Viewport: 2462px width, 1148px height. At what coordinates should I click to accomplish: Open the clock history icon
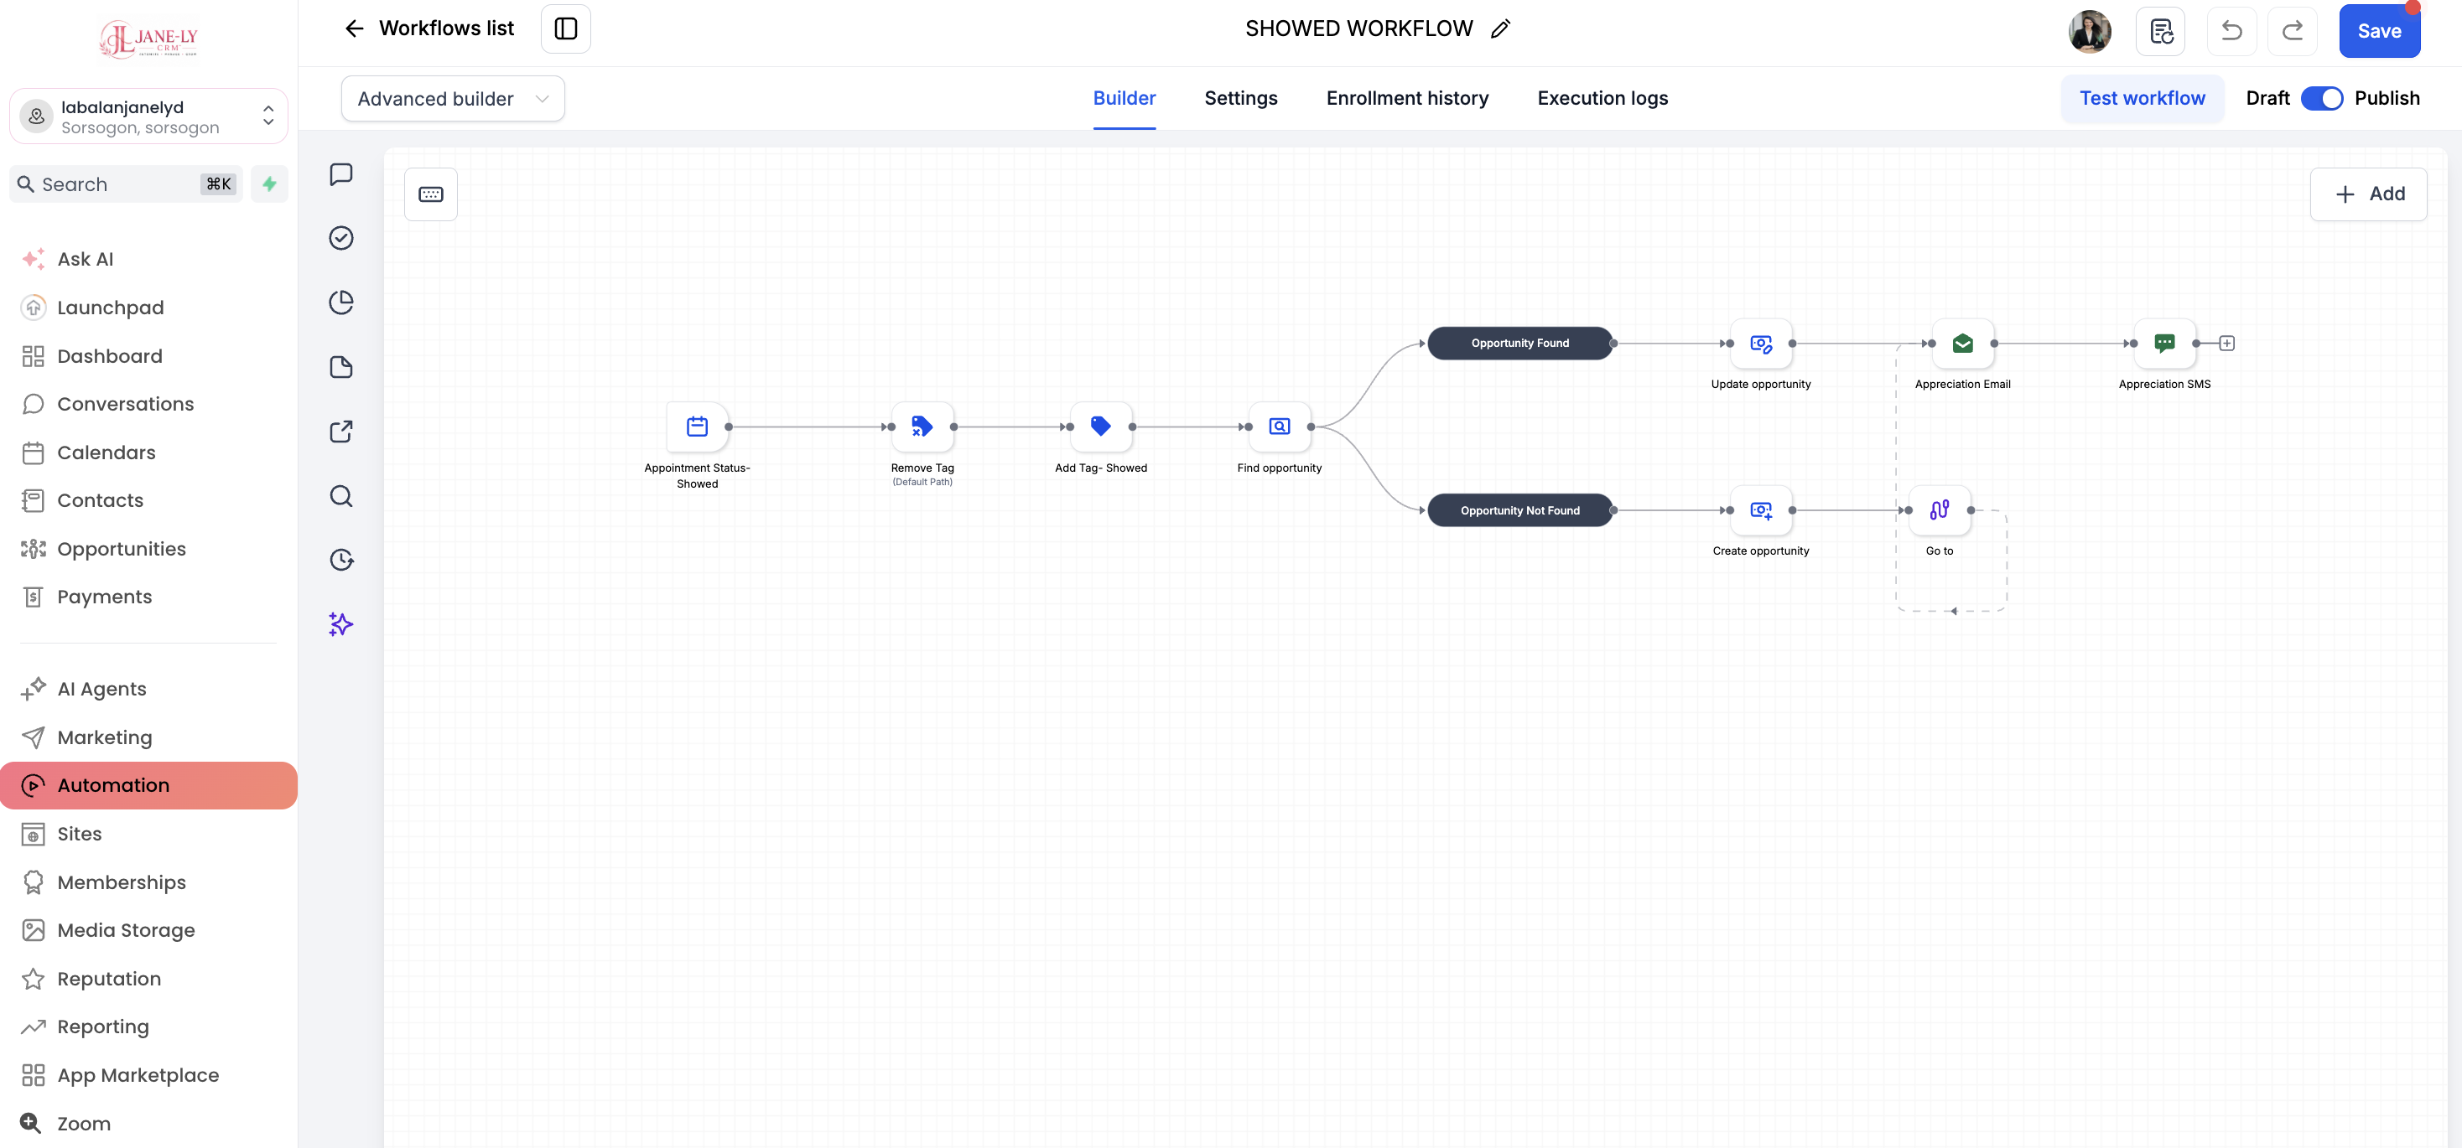pos(341,560)
